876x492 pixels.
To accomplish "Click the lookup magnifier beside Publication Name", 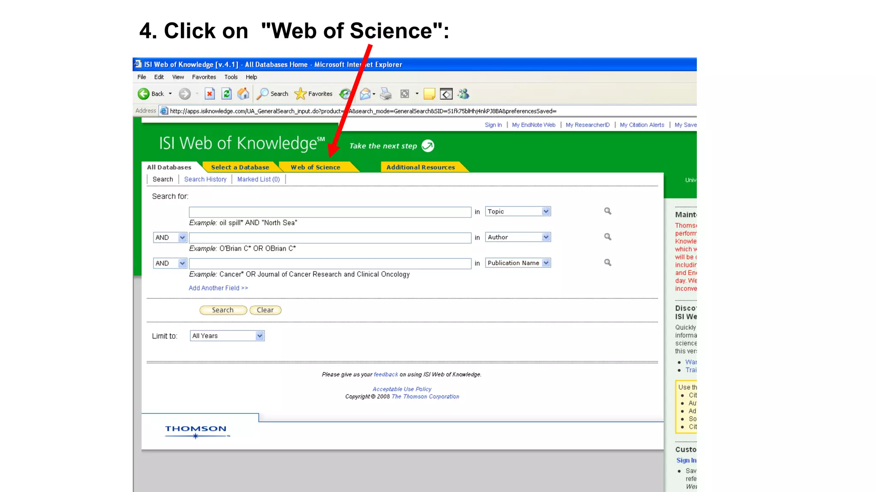I will pos(608,263).
